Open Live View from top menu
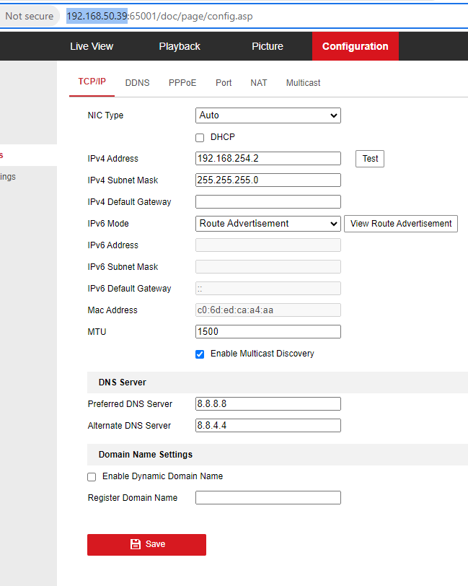The image size is (468, 586). pyautogui.click(x=92, y=46)
